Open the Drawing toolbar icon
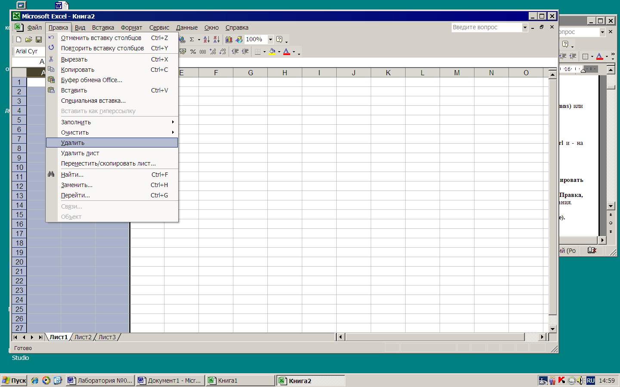This screenshot has width=620, height=387. click(239, 40)
